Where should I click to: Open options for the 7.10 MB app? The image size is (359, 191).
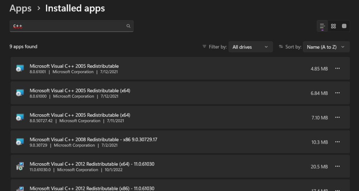(x=338, y=117)
